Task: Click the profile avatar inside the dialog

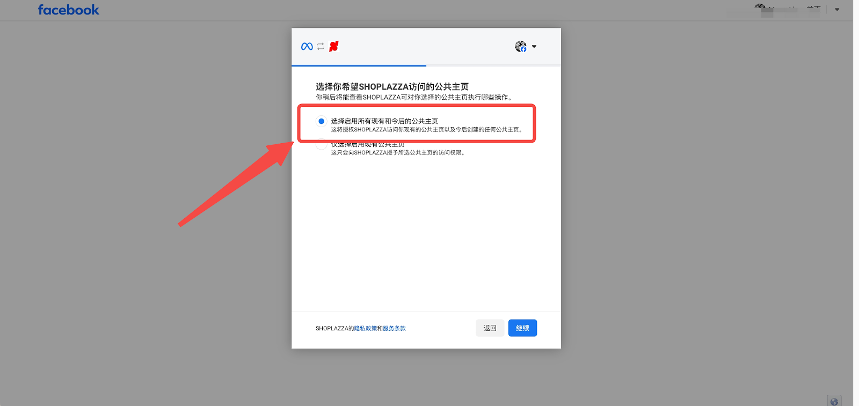Action: [x=520, y=47]
